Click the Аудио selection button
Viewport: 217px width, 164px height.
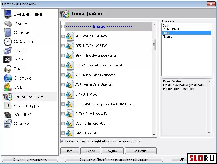click(112, 151)
